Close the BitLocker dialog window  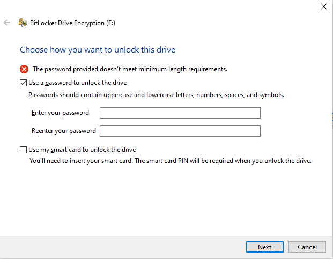tap(324, 6)
